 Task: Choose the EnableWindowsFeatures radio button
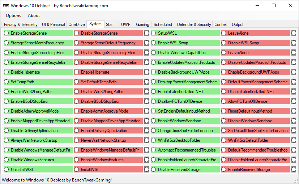(x=108, y=159)
